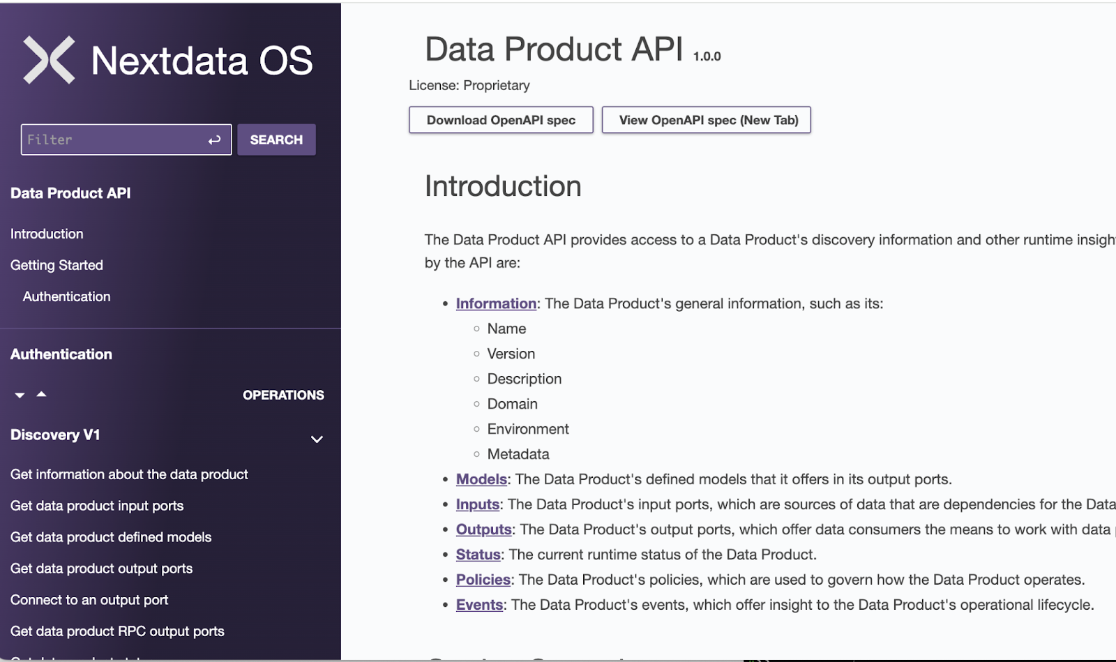Click the Version bullet item
The height and width of the screenshot is (662, 1116).
(x=511, y=354)
